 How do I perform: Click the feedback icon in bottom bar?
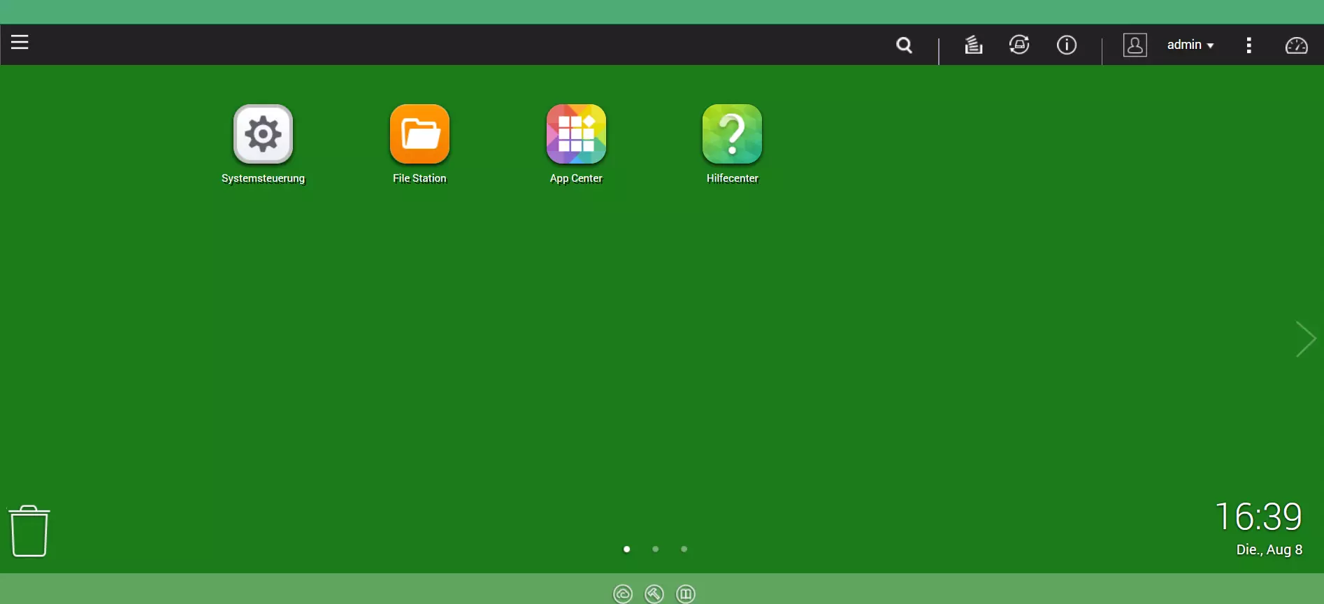click(x=686, y=594)
